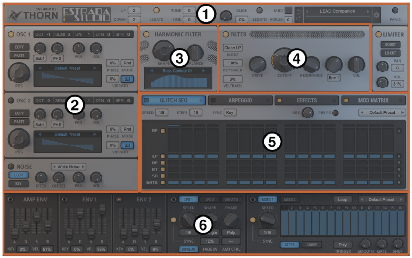
Task: Open the filter MODE dropdown showing Clean LP
Action: [x=233, y=48]
